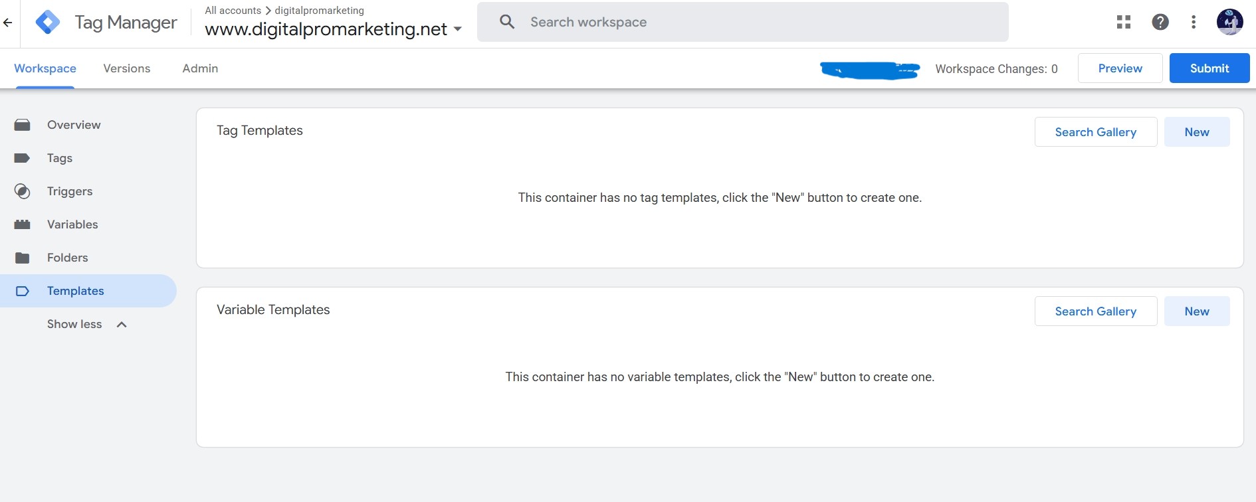
Task: Click the Show less label
Action: click(x=74, y=324)
